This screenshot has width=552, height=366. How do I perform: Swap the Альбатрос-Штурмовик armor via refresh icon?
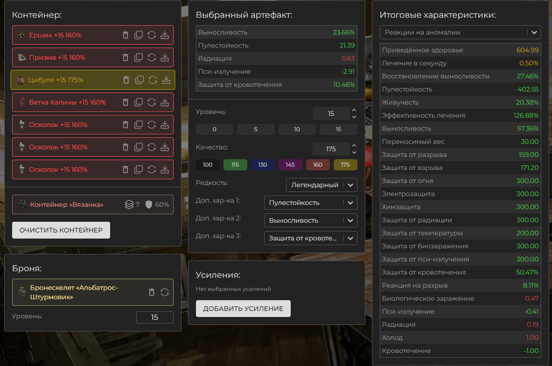165,292
